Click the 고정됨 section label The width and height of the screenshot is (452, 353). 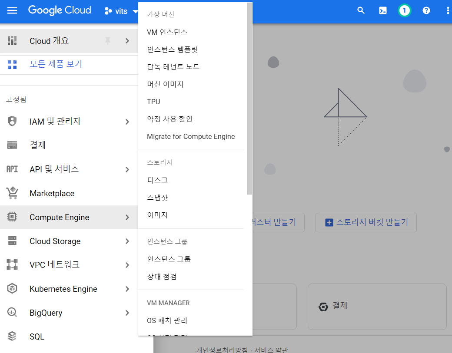[x=16, y=99]
